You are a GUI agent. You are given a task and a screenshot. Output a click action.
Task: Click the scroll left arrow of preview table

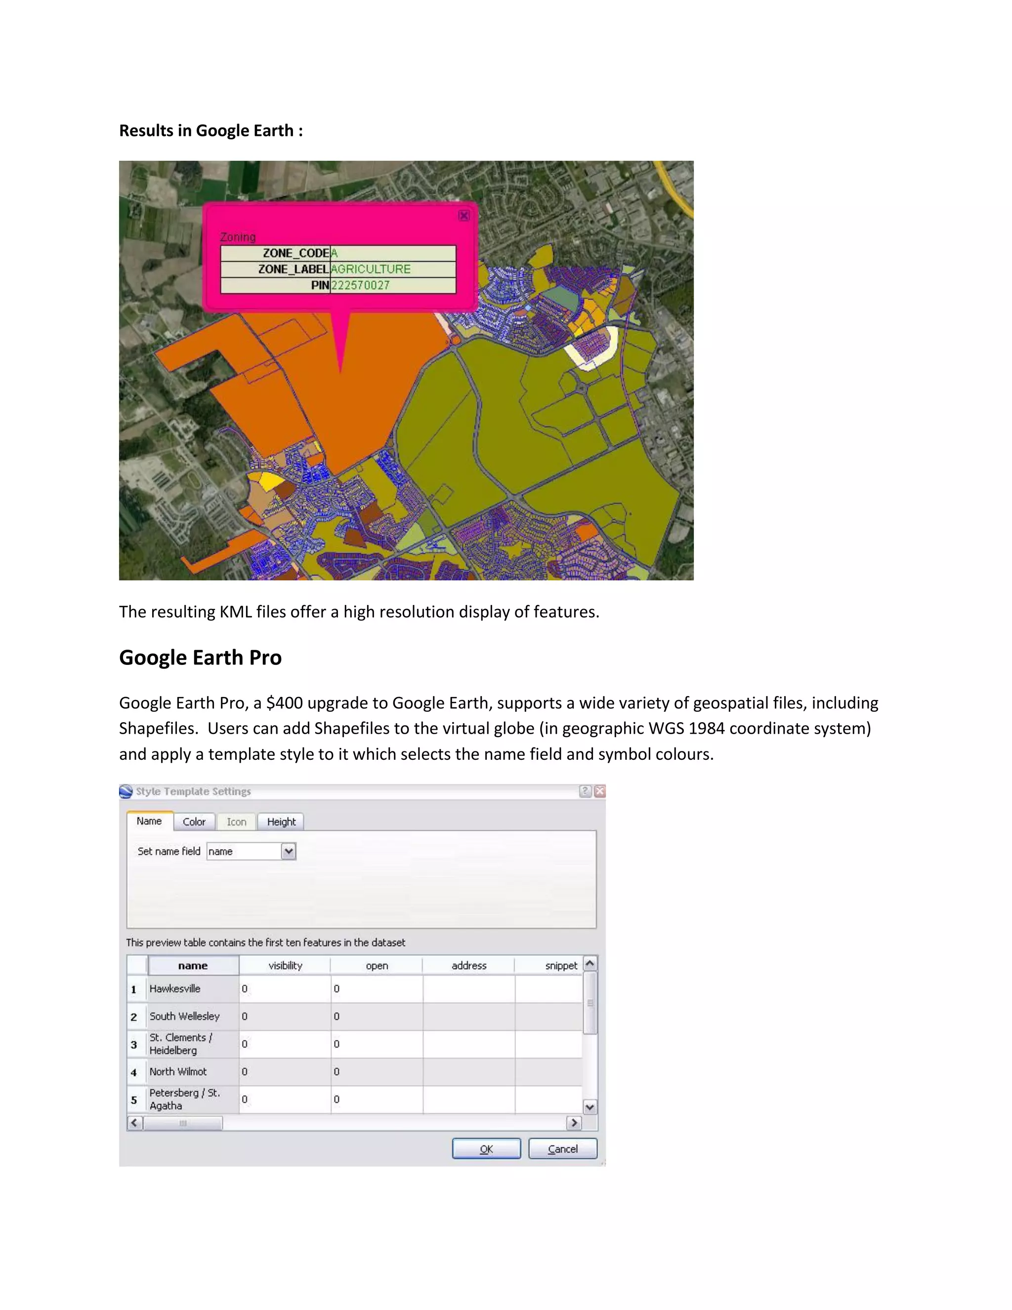(135, 1123)
